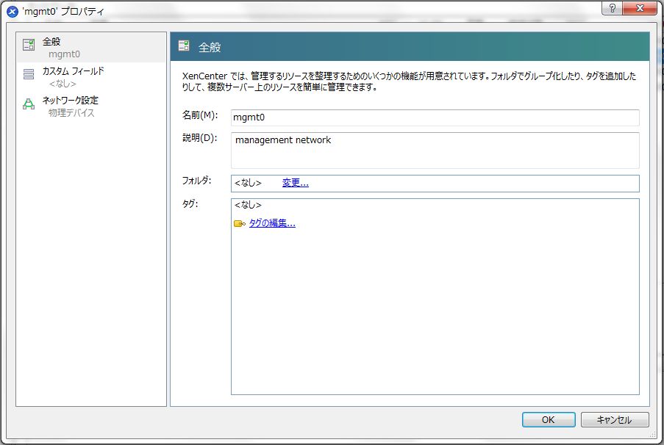
Task: Close the mgmt0 properties dialog window
Action: click(x=638, y=7)
